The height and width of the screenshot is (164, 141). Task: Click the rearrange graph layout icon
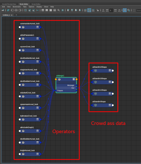point(37,10)
